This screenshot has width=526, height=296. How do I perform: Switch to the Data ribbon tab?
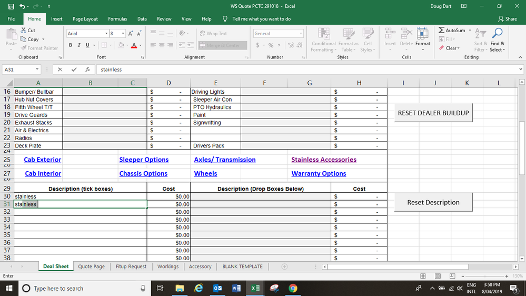click(142, 19)
